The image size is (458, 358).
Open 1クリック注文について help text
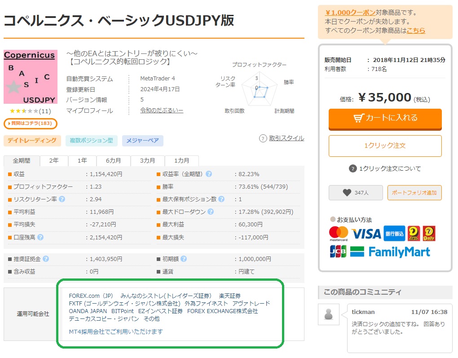coord(390,168)
